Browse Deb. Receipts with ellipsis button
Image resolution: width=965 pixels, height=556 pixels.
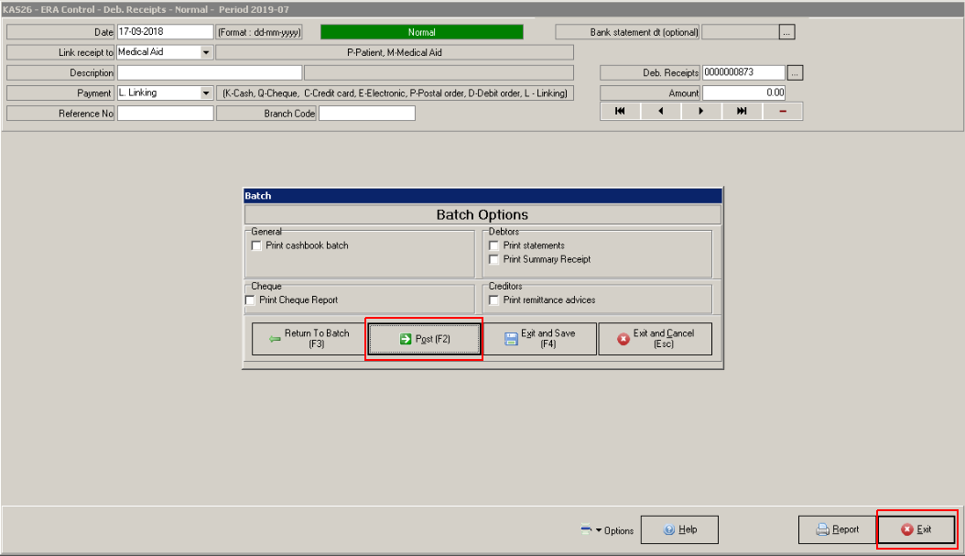795,72
